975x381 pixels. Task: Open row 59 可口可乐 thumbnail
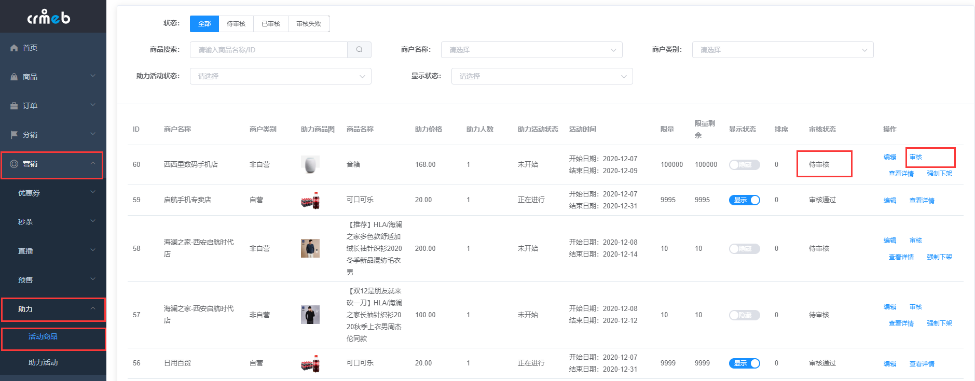pos(310,200)
